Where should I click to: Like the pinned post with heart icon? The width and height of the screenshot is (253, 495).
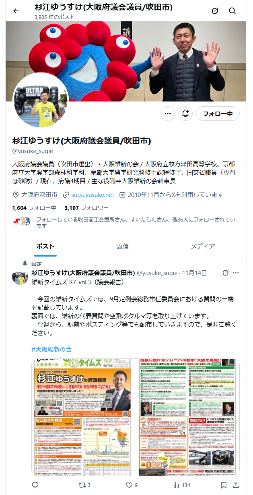132,485
